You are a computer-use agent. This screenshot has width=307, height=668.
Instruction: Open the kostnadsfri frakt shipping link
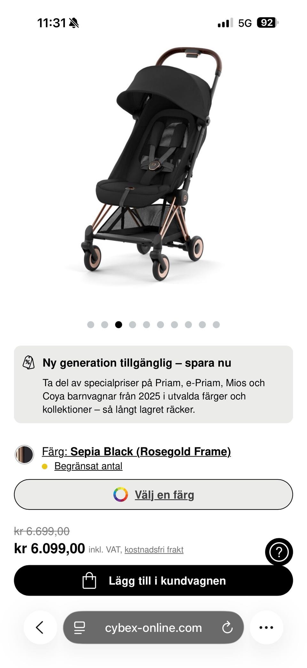(154, 550)
